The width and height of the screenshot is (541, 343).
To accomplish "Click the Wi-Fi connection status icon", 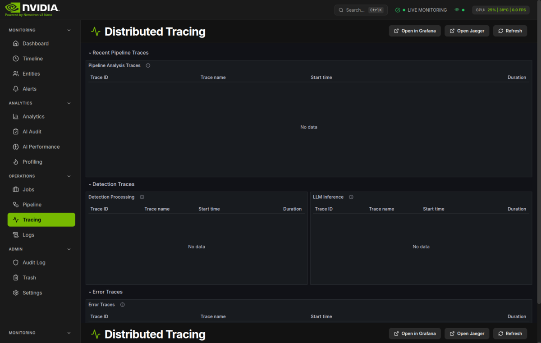I will [457, 10].
